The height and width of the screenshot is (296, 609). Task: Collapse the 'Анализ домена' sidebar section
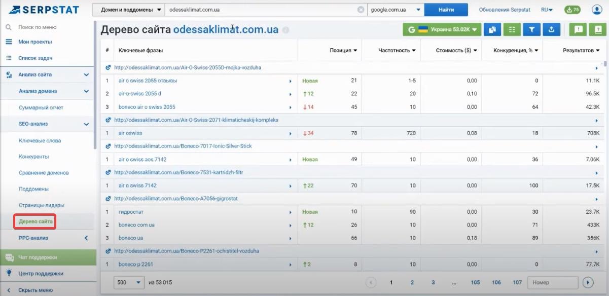86,91
